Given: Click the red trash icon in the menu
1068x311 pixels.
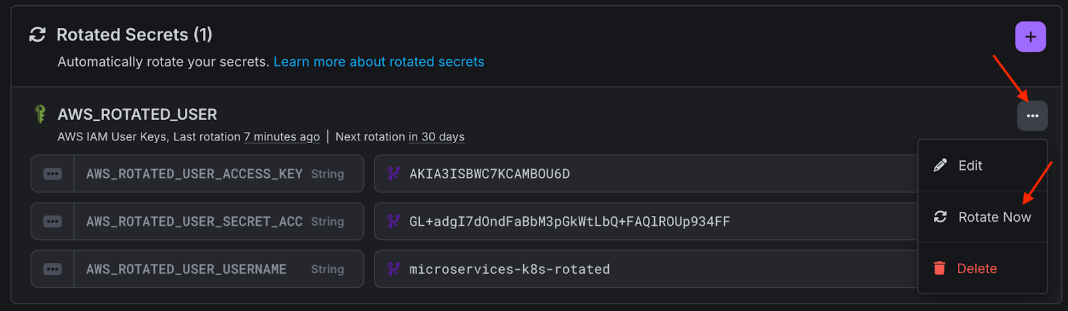Looking at the screenshot, I should click(939, 268).
